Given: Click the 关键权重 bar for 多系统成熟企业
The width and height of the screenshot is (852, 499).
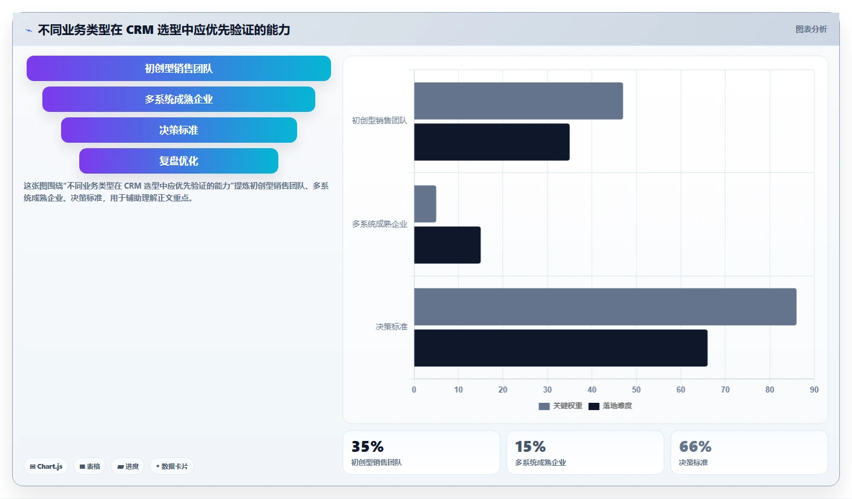Looking at the screenshot, I should [425, 204].
